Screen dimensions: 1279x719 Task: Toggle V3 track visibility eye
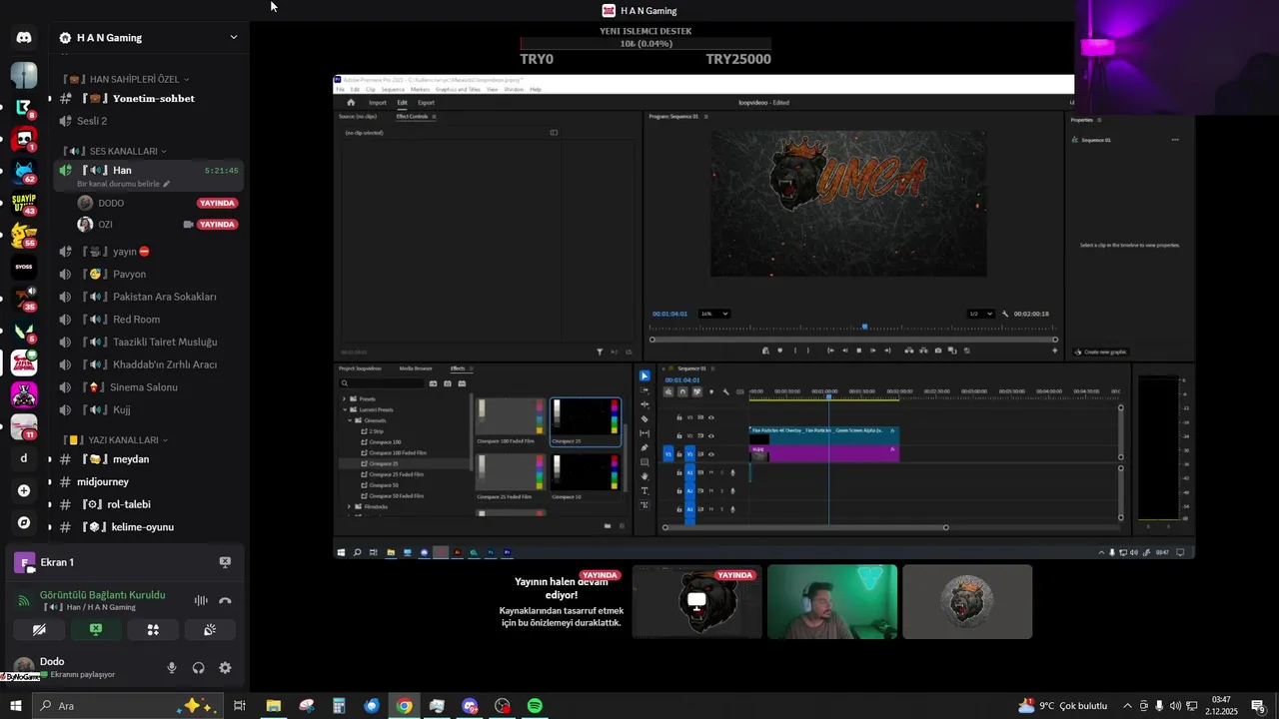tap(711, 417)
